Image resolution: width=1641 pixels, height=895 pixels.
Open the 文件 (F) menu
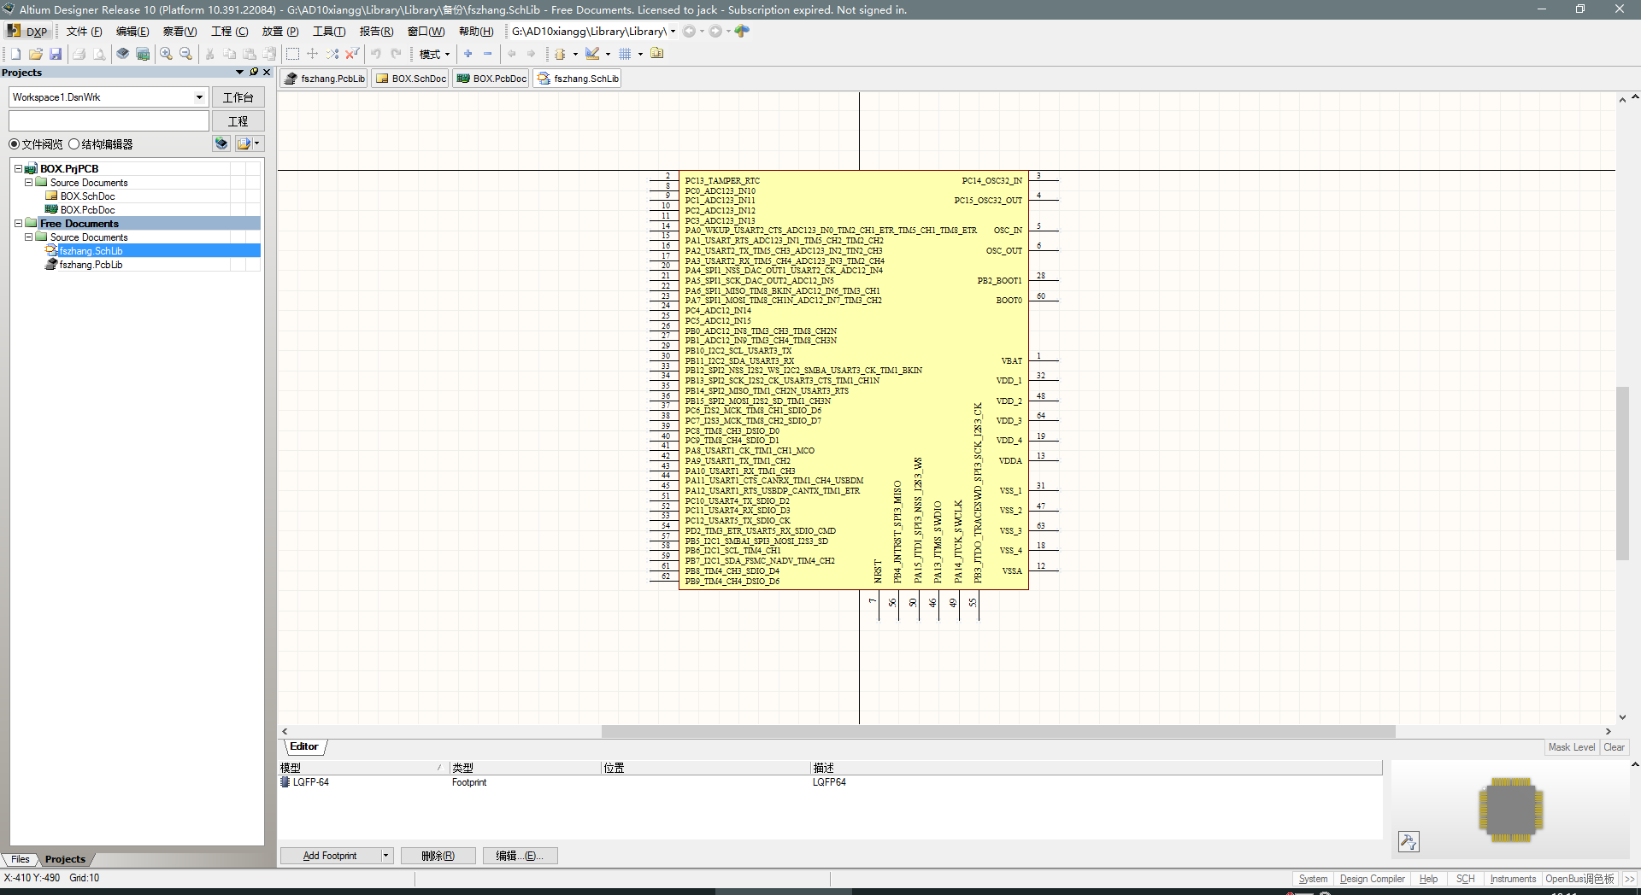click(84, 32)
